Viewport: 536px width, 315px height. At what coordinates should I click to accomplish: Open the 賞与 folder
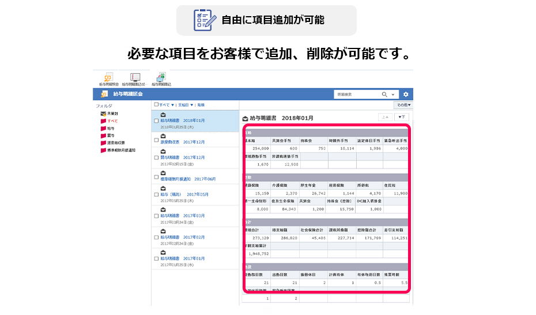[x=107, y=136]
